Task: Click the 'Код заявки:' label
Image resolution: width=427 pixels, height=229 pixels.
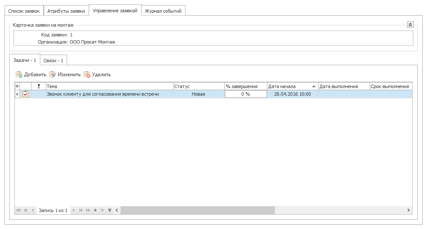Action: pyautogui.click(x=54, y=35)
